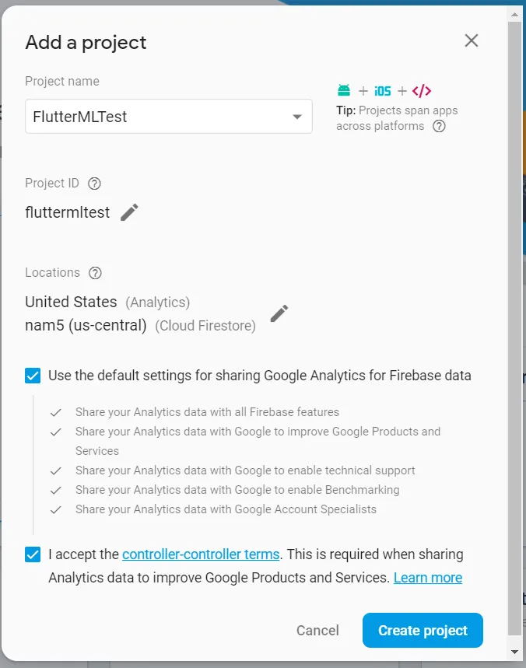Cancel the project creation
Image resolution: width=526 pixels, height=668 pixels.
pos(317,631)
